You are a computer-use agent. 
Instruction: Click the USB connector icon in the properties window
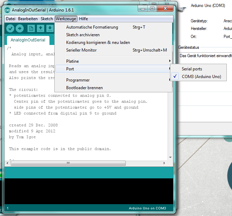[x=182, y=9]
